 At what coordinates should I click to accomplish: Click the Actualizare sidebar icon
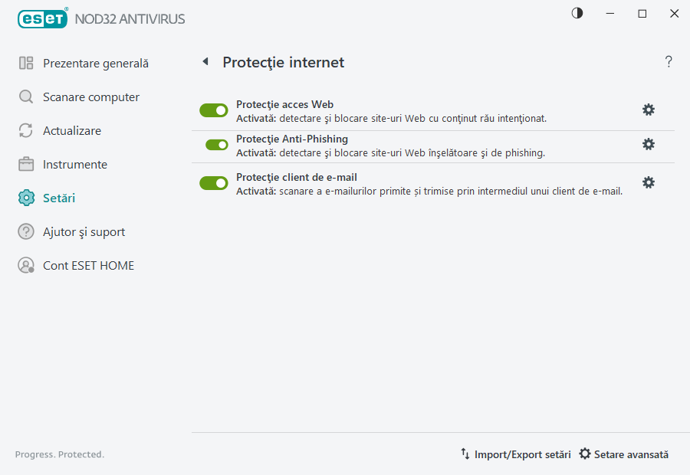(x=25, y=130)
